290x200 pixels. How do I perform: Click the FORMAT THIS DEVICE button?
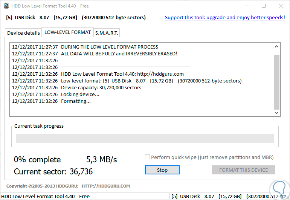[x=243, y=170]
